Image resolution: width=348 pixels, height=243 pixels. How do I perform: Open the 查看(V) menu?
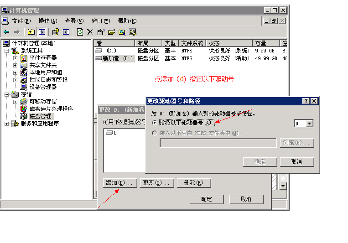click(x=74, y=21)
